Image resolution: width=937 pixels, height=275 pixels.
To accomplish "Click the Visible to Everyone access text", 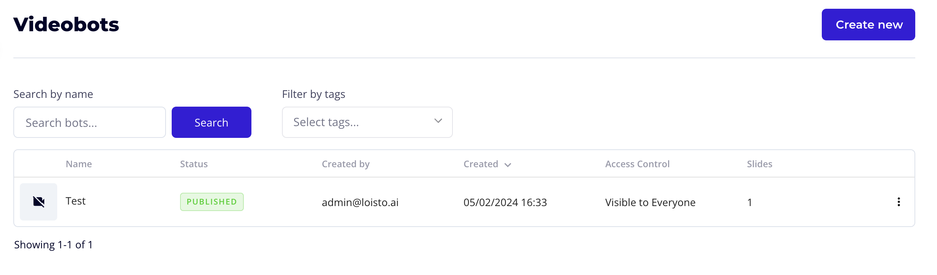I will tap(650, 202).
